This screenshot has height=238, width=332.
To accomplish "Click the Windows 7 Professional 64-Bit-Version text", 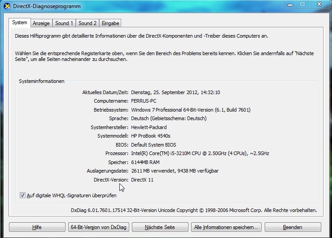I will (x=191, y=110).
